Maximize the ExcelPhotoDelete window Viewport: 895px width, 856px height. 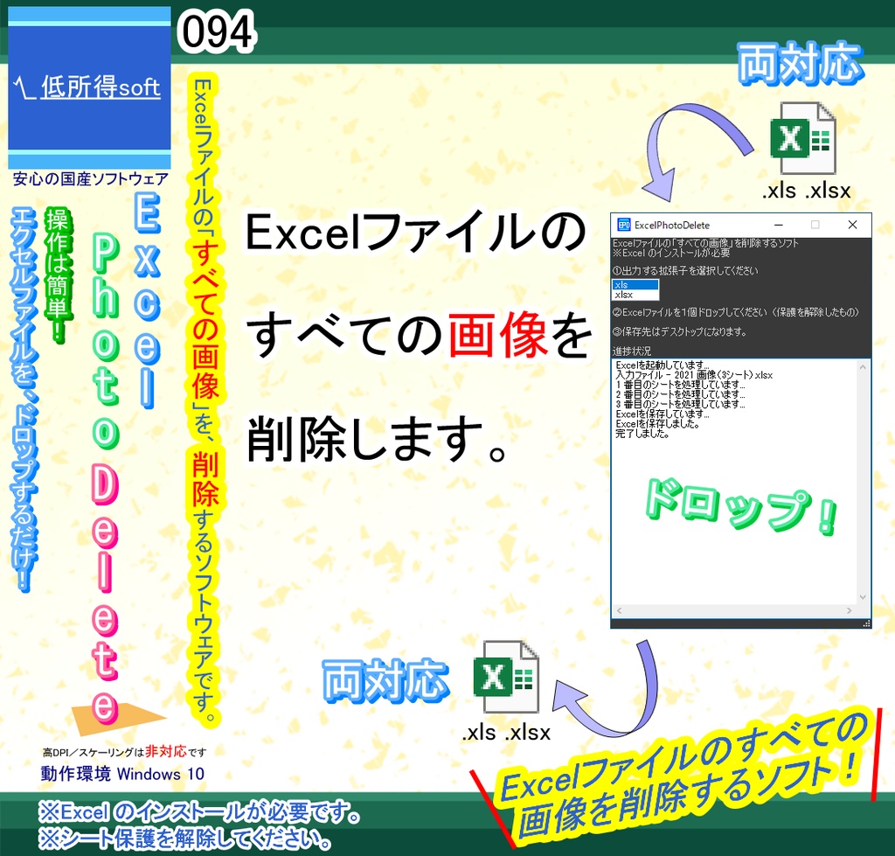[x=815, y=226]
